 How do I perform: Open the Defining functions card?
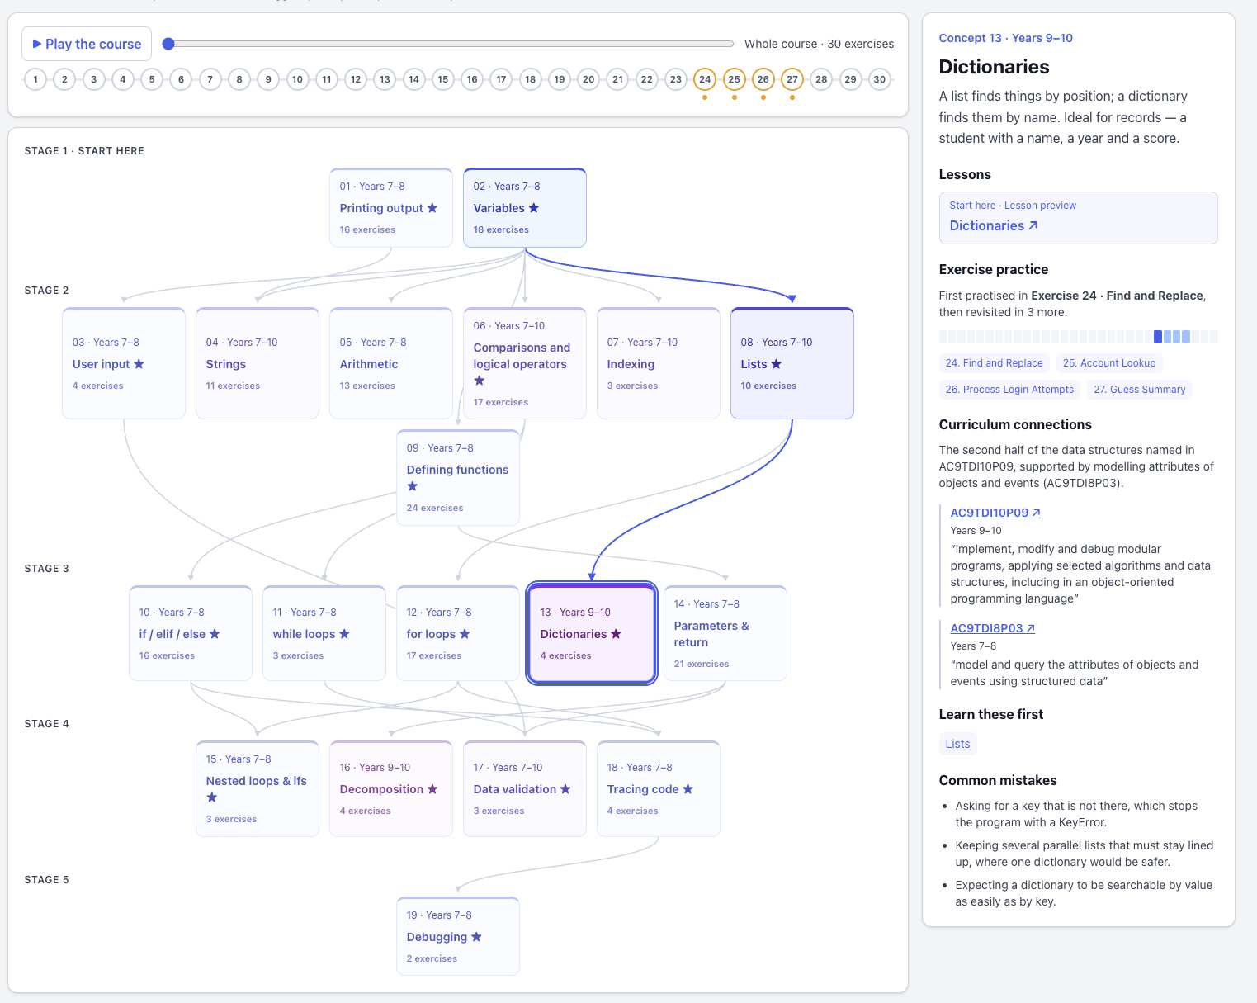pos(458,477)
